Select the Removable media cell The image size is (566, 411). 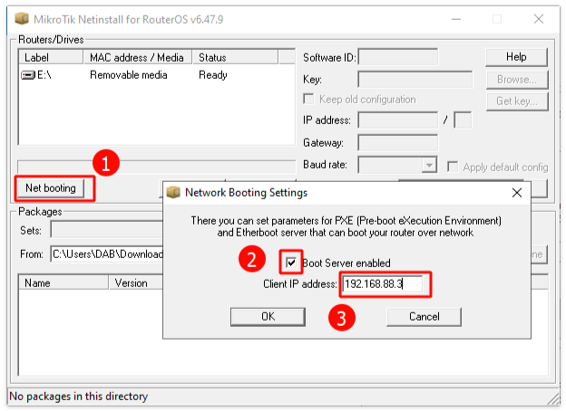tap(129, 75)
